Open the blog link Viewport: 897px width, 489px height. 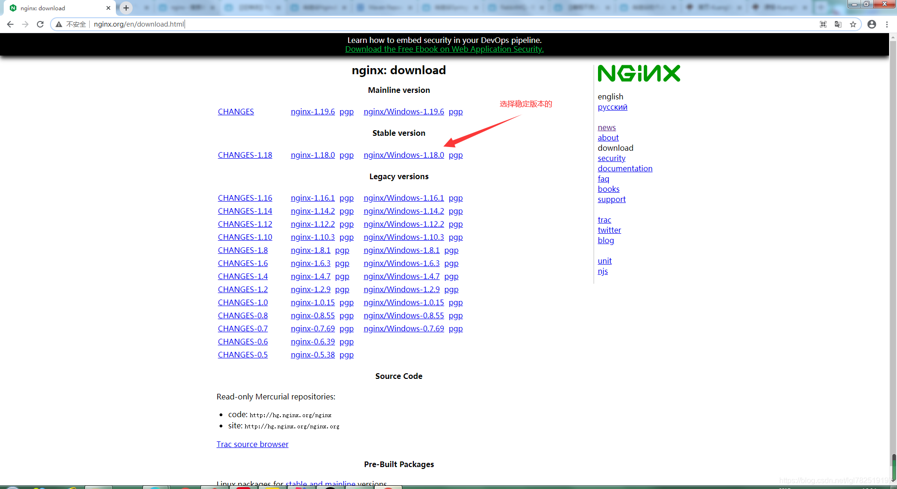tap(605, 240)
